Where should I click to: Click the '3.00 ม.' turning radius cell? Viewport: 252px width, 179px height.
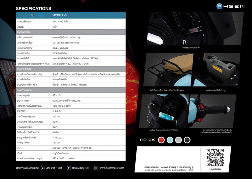click(x=88, y=132)
